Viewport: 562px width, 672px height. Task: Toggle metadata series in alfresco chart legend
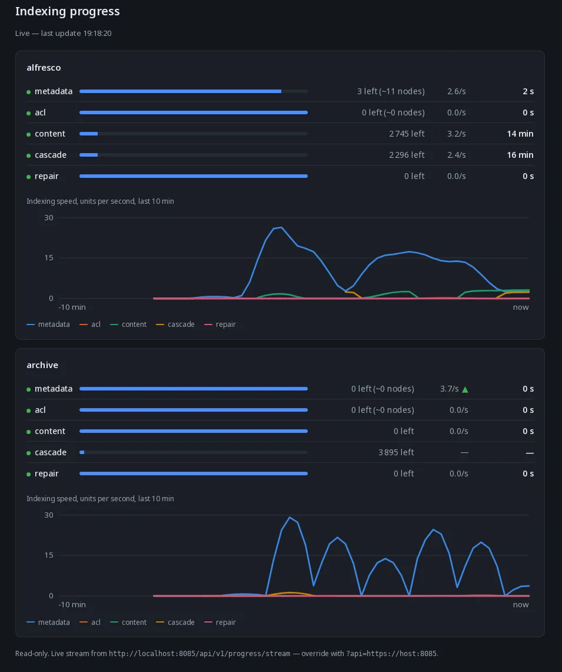point(48,325)
